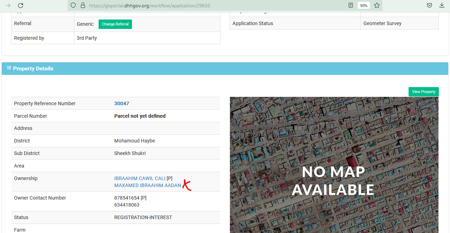Screen dimensions: 450x233
Task: Click the View Property button
Action: click(424, 92)
